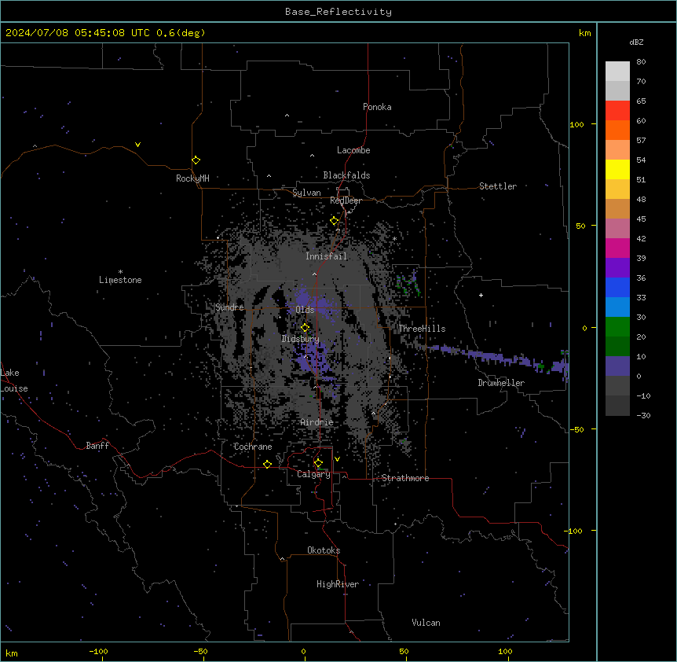Click the yellow V marker northwest of RockyMH

pos(137,145)
